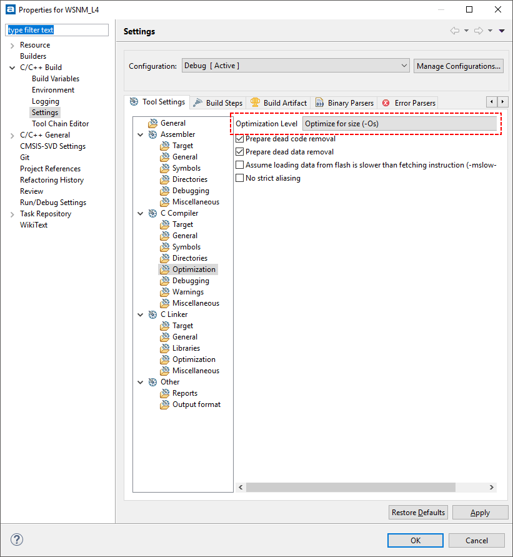Click the Build Artifact trophy icon

pyautogui.click(x=255, y=103)
